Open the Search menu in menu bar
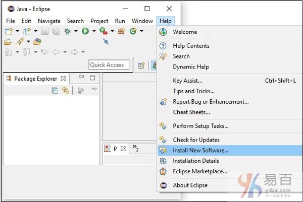The height and width of the screenshot is (202, 303). (75, 21)
